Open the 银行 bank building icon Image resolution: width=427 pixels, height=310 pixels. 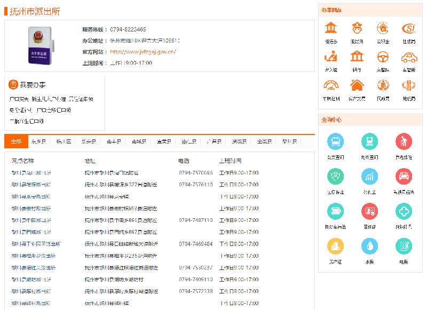point(357,57)
